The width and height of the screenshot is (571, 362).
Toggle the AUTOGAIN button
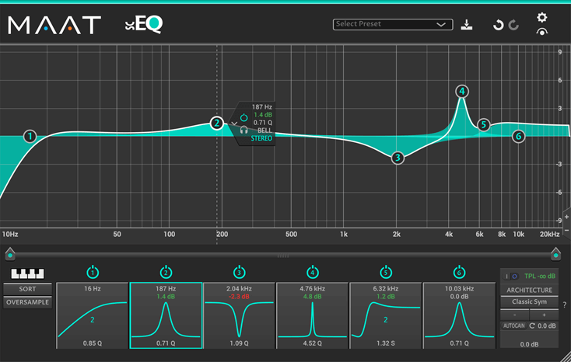click(x=514, y=325)
